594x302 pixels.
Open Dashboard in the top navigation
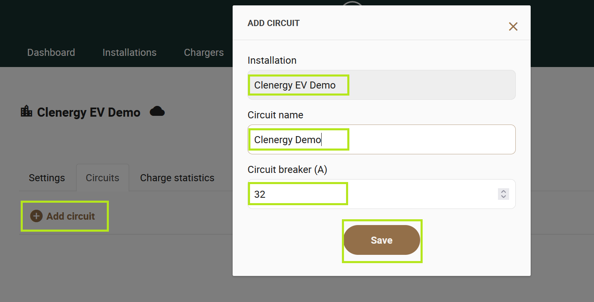pos(51,53)
